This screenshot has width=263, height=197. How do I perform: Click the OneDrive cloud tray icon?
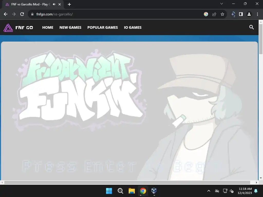pos(217,191)
